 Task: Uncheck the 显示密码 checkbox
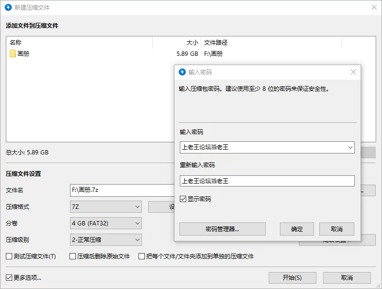pos(183,199)
